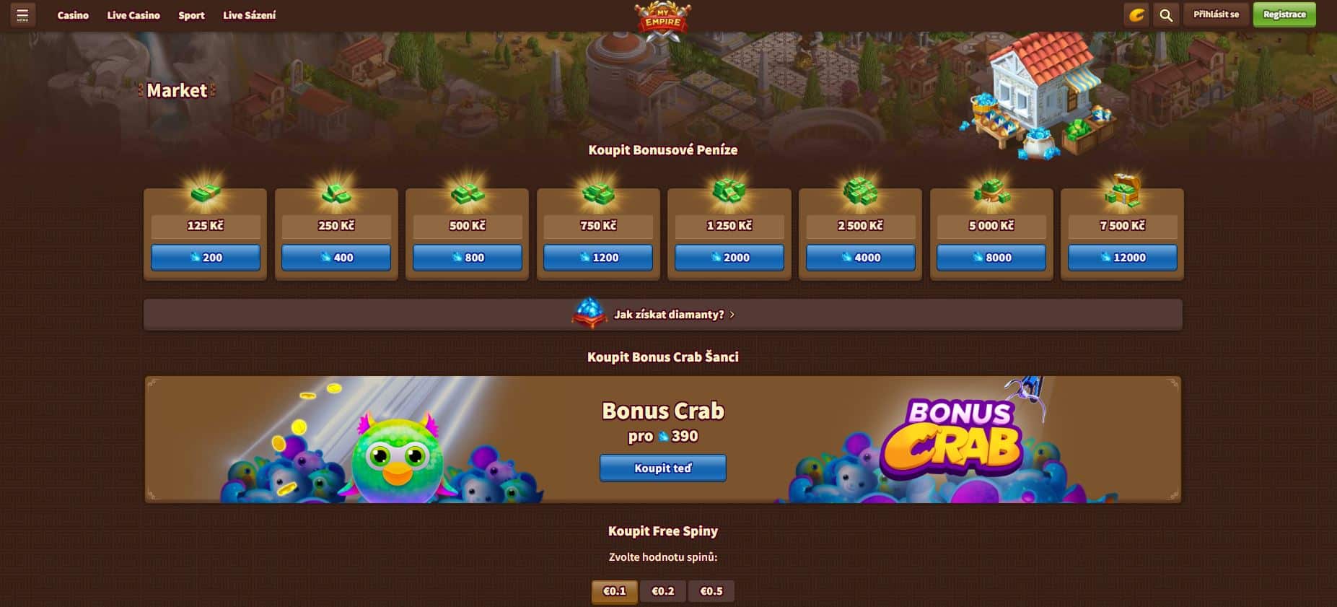This screenshot has height=607, width=1337.
Task: Open the Casino menu item
Action: tap(73, 15)
